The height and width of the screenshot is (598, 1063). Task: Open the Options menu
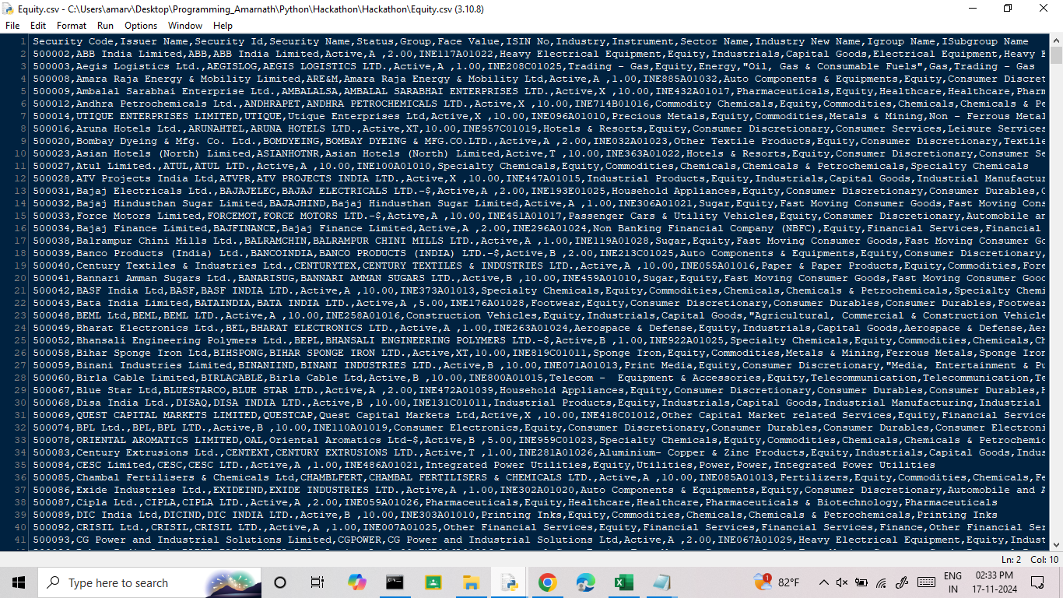click(141, 26)
